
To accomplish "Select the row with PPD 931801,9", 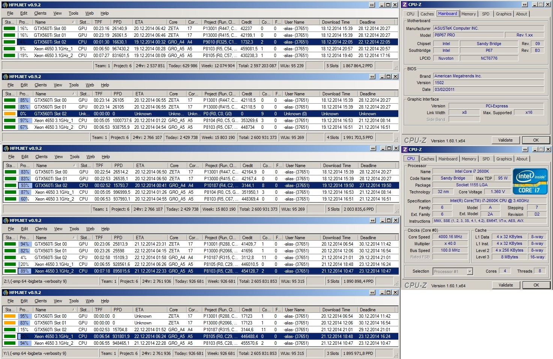I will coord(200,336).
